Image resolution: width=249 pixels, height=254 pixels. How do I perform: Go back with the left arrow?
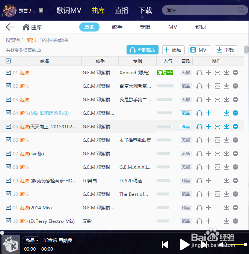(10, 27)
